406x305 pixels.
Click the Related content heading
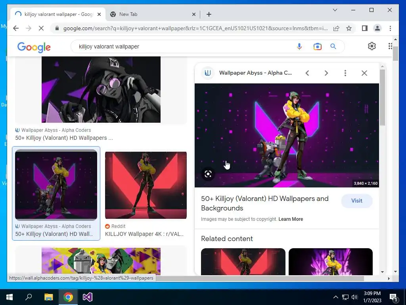(x=227, y=239)
